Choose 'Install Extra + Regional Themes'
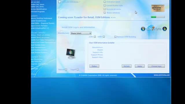The width and height of the screenshot is (185, 104). click(x=43, y=23)
